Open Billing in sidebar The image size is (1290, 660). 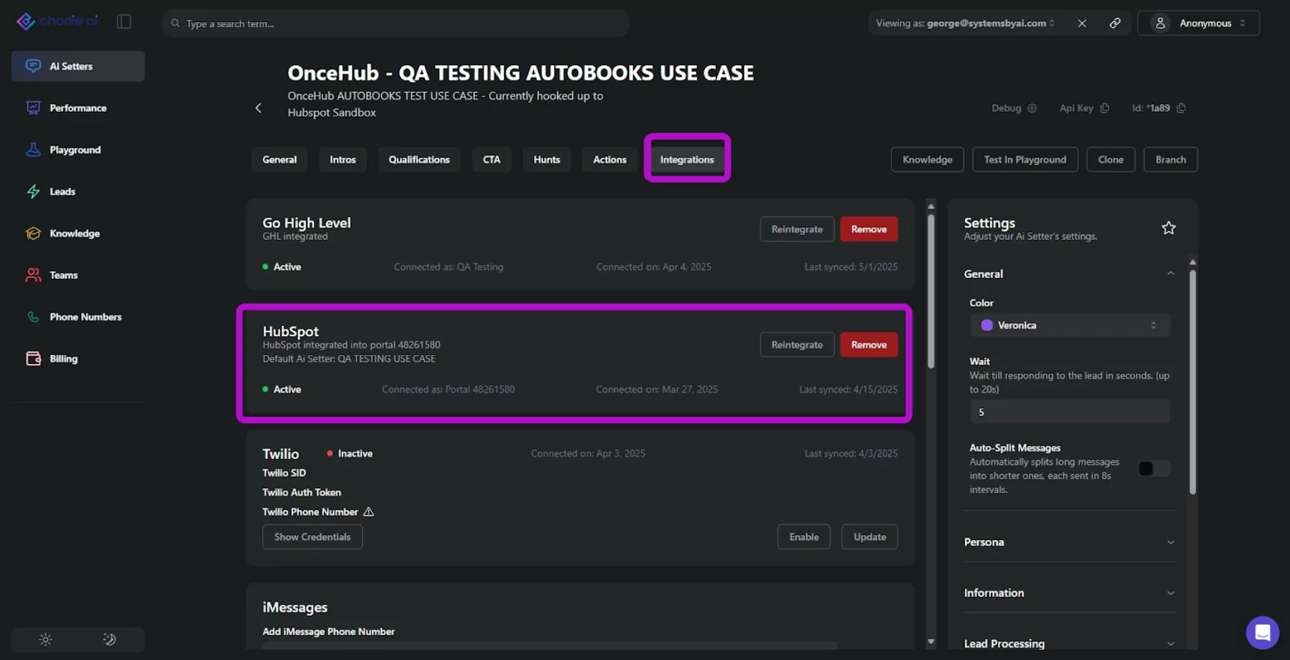coord(78,358)
